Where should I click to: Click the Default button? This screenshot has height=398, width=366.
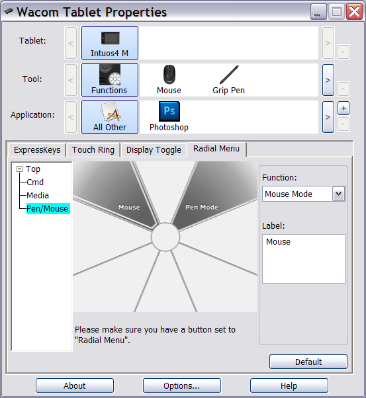[308, 362]
